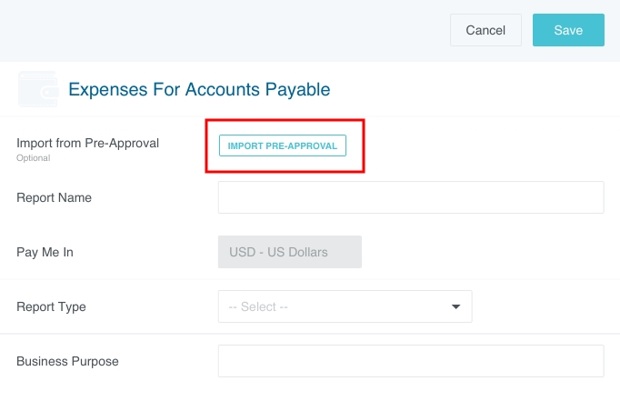Expand the Report Type dropdown arrow

456,306
